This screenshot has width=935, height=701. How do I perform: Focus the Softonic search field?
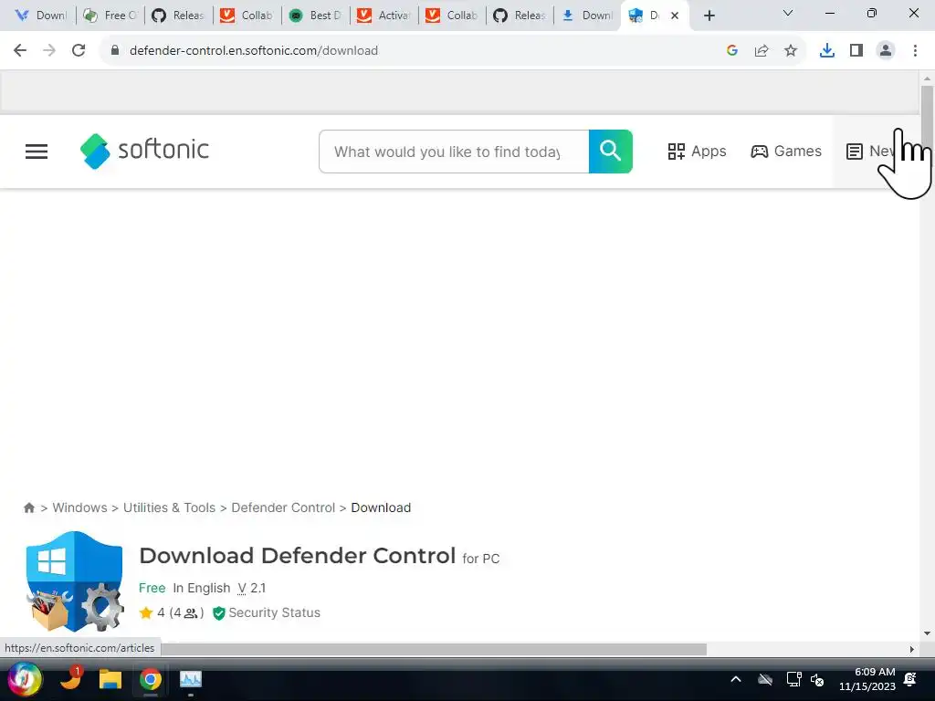454,152
